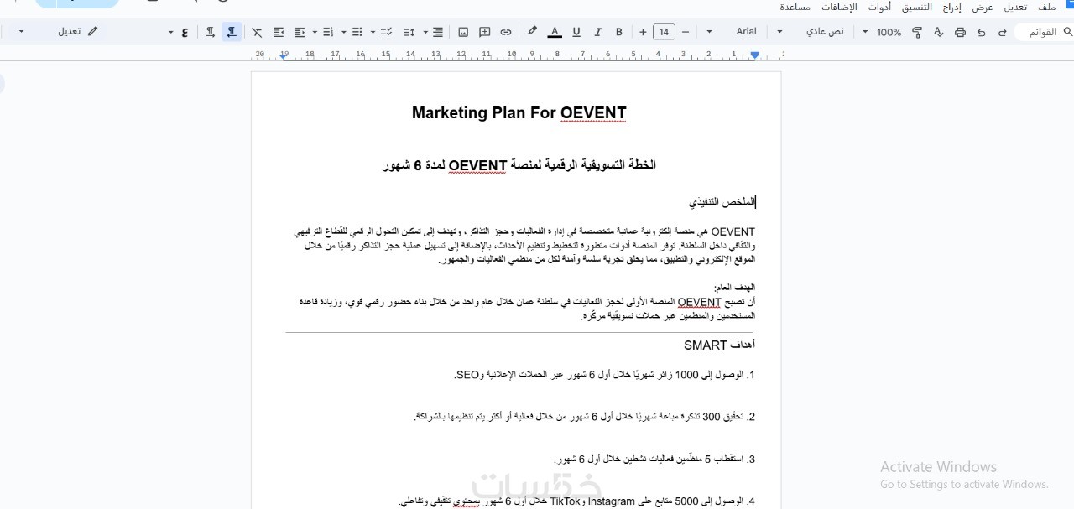1074x509 pixels.
Task: Apply a numbered list icon
Action: 328,32
